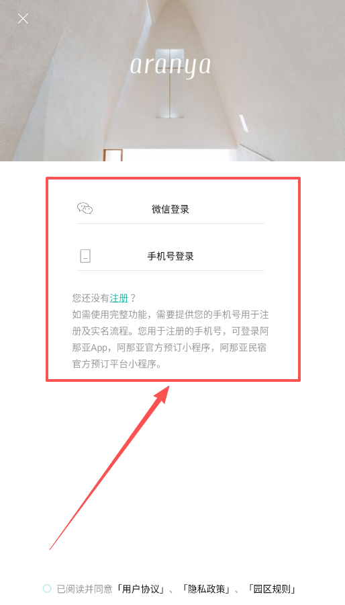
Task: Choose 手机号登录 to sign in
Action: pos(170,256)
